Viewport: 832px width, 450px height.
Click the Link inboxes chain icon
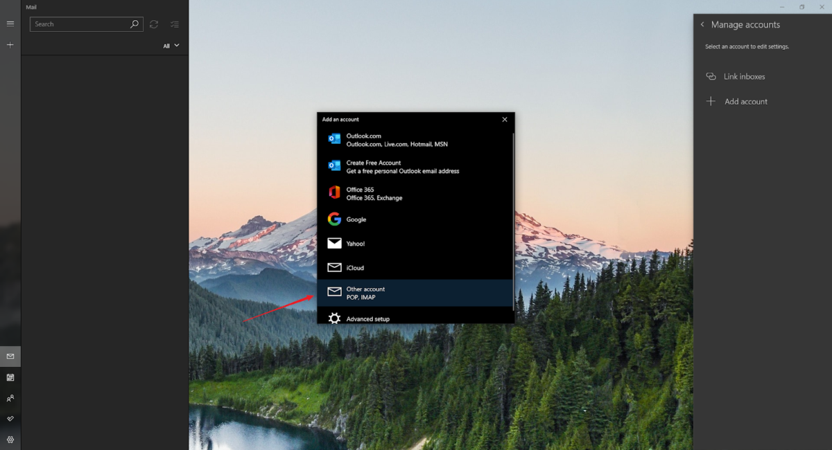(711, 76)
